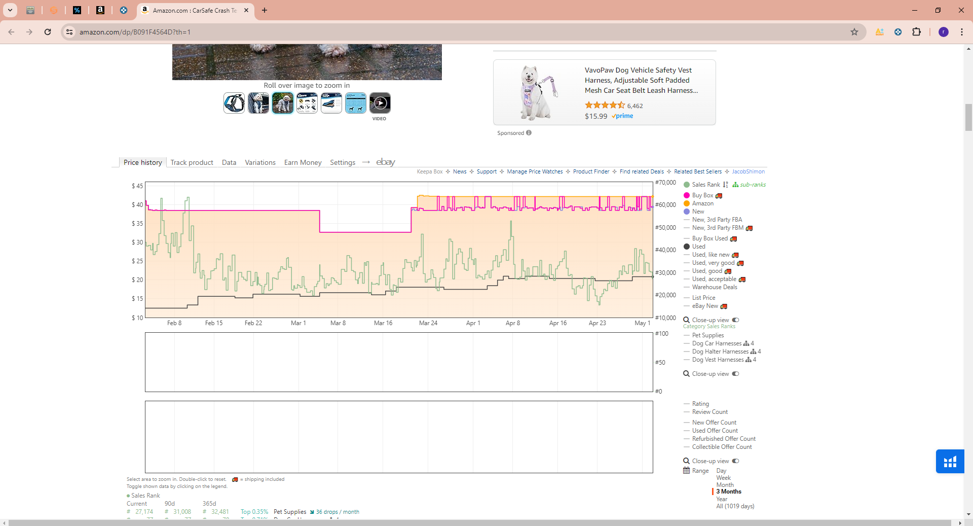Open Manage Price Watches link
Image resolution: width=973 pixels, height=526 pixels.
click(x=535, y=171)
